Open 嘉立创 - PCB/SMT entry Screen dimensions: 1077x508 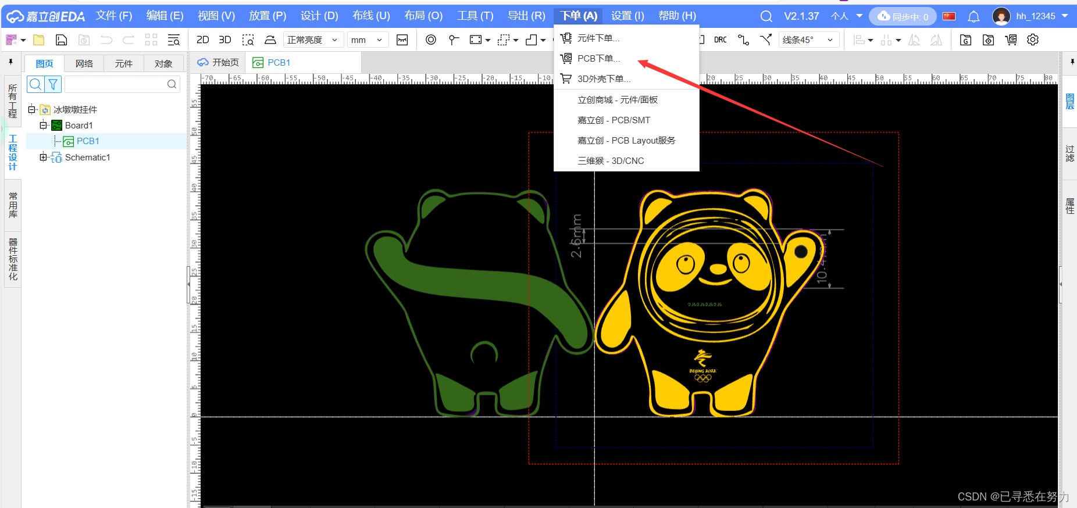[x=626, y=120]
